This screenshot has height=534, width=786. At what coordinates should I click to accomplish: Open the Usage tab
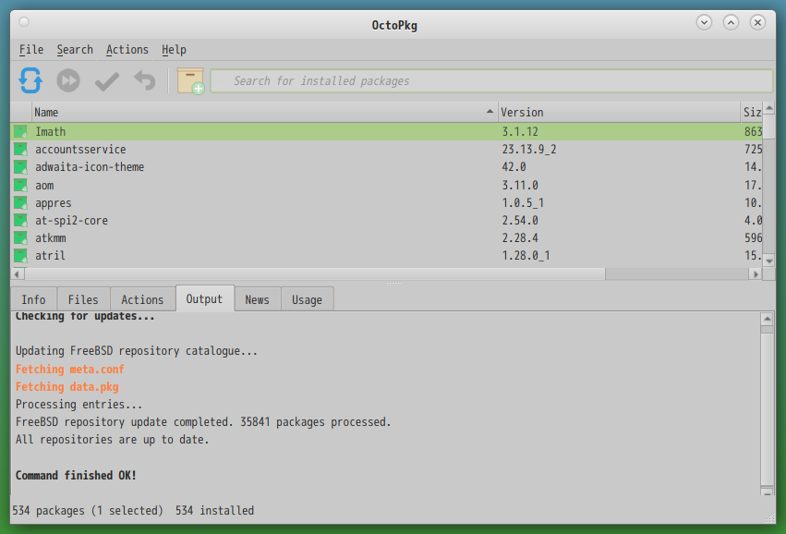tap(307, 299)
